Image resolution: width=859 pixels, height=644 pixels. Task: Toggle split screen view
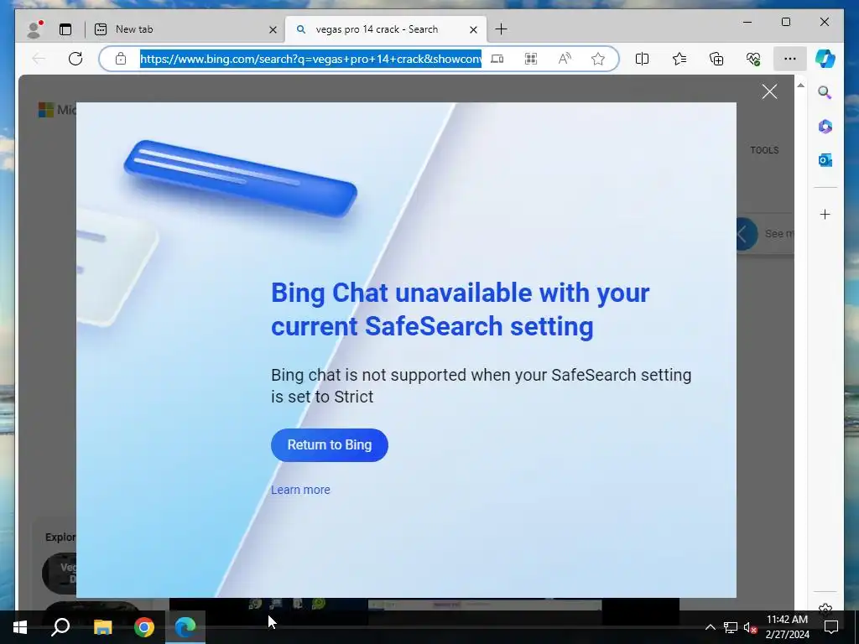click(x=642, y=59)
